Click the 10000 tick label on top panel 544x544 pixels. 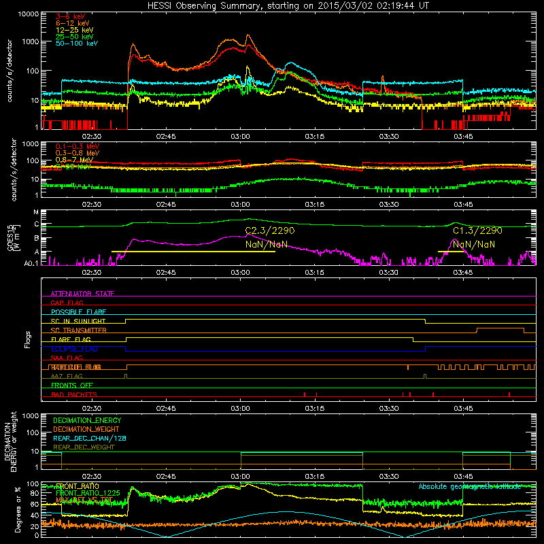pyautogui.click(x=29, y=14)
